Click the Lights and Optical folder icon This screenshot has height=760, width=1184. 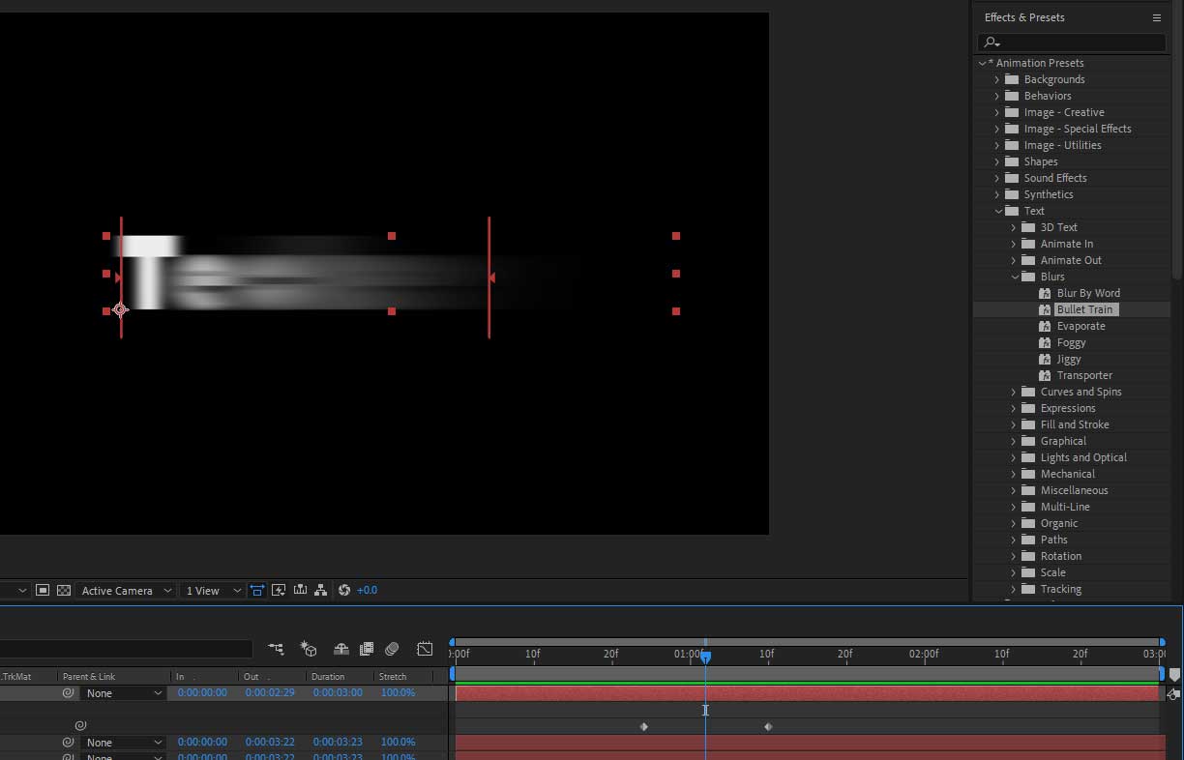click(1028, 457)
